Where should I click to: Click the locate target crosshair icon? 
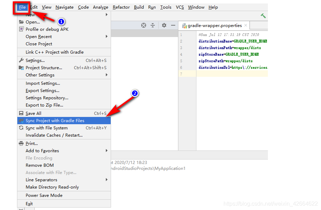pyautogui.click(x=144, y=25)
